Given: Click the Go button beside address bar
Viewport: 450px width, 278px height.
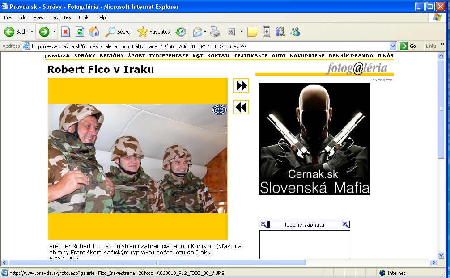Looking at the screenshot, I should coord(408,46).
